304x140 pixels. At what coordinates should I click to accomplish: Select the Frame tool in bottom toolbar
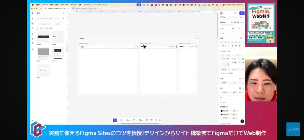tap(121, 120)
